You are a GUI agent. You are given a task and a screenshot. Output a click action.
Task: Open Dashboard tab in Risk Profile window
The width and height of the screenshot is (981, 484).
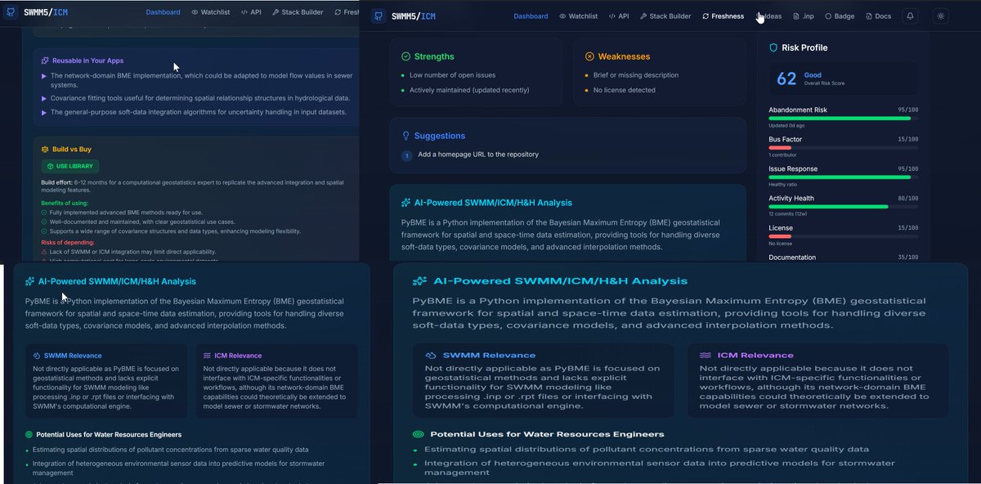tap(531, 16)
